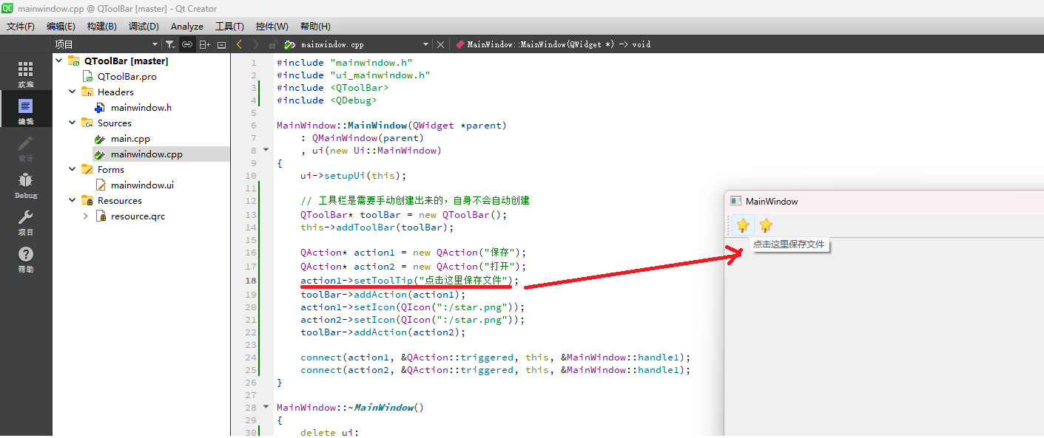Screen dimensions: 1044x438
Task: Open the 工具(T) menu
Action: [x=229, y=26]
